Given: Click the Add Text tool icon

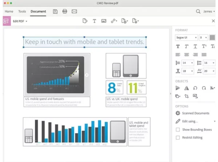Looking at the screenshot, I should pos(94,21).
